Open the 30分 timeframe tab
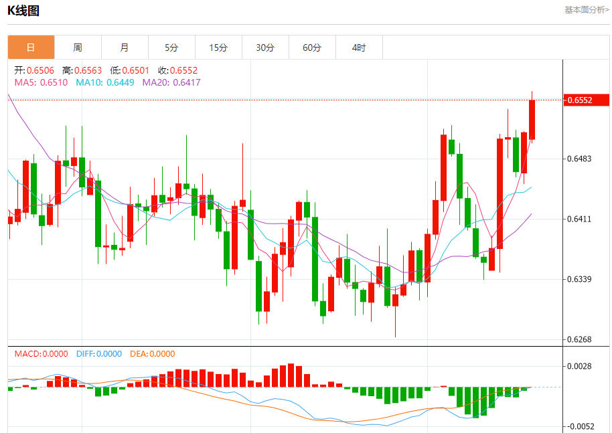 pyautogui.click(x=265, y=48)
